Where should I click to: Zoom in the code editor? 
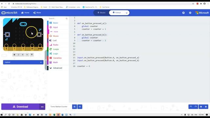(x=206, y=107)
